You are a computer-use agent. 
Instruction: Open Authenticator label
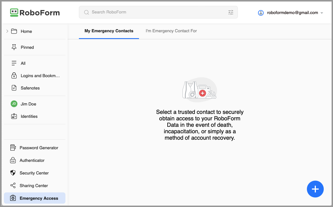click(32, 160)
